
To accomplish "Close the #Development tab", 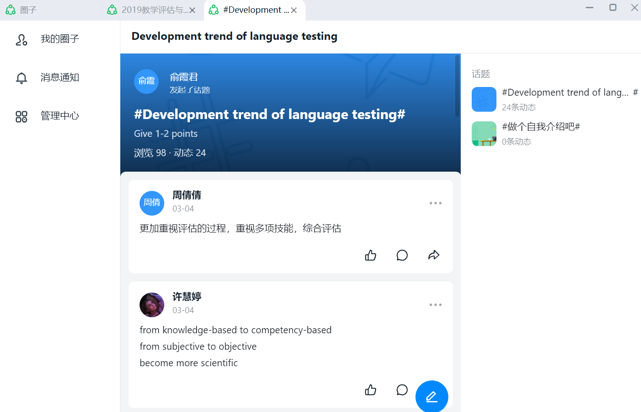I will (x=294, y=10).
